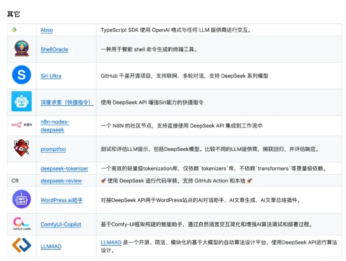Click the Abso project icon
The width and height of the screenshot is (346, 261).
pos(14,30)
